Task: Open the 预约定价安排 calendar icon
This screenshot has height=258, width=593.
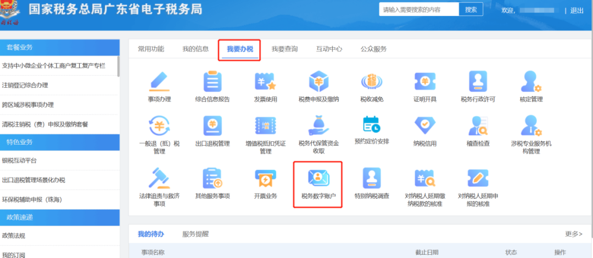Action: click(x=372, y=125)
